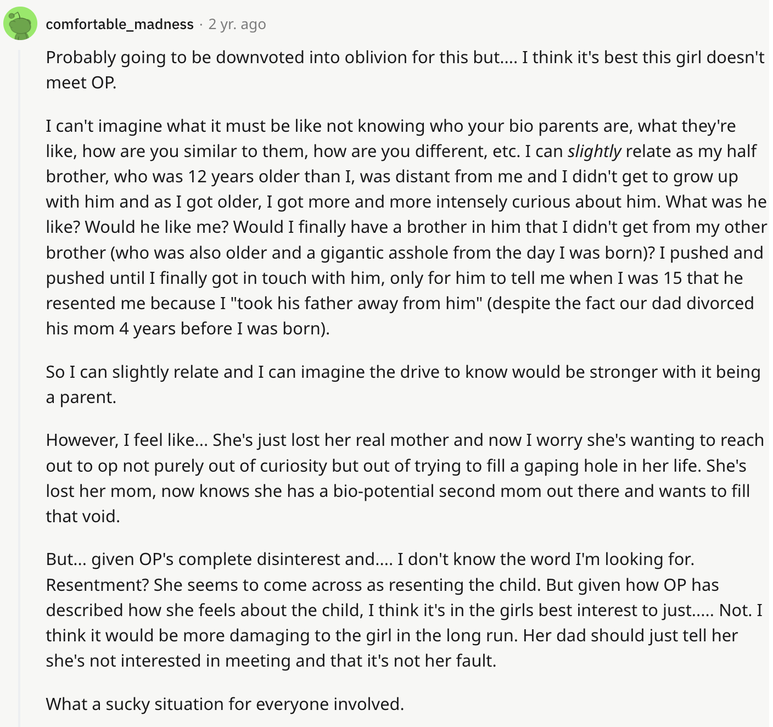Open comfortable_madness user profile link
The width and height of the screenshot is (773, 727).
point(120,24)
